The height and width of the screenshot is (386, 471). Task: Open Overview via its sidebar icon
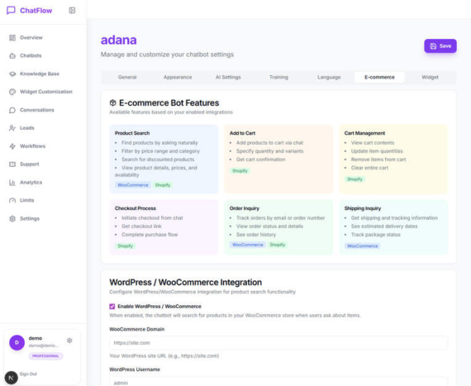point(12,37)
